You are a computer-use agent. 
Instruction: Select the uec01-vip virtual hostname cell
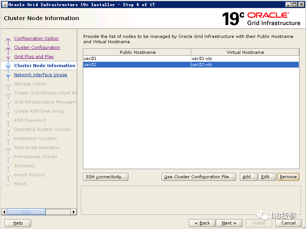tap(245, 58)
